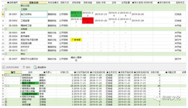Click the 招标名称 column header
The image size is (188, 108).
click(34, 2)
